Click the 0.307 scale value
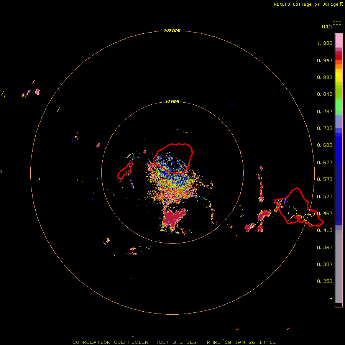This screenshot has height=345, width=345. [325, 264]
